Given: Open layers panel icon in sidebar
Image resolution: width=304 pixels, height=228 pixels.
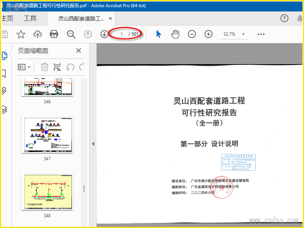Looking at the screenshot, I should click(4, 109).
